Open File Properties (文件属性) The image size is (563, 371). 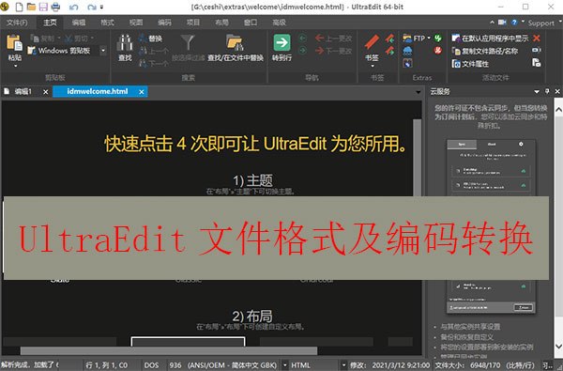click(470, 64)
